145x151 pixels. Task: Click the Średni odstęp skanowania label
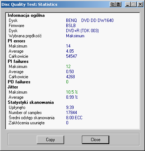pos(31,118)
